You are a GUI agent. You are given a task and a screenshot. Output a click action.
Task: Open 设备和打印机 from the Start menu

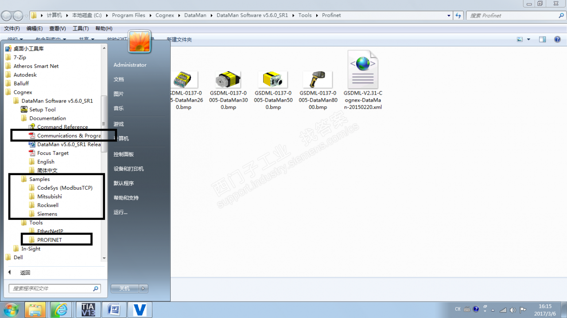tap(128, 169)
